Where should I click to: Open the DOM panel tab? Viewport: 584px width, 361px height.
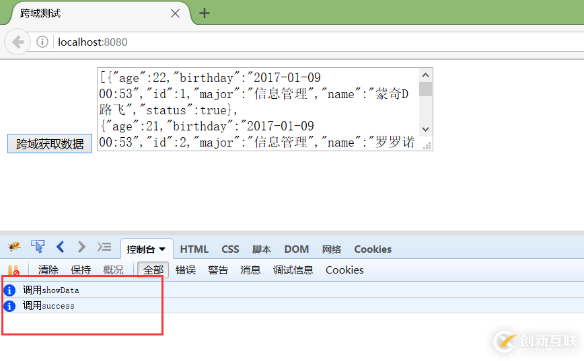tap(297, 249)
